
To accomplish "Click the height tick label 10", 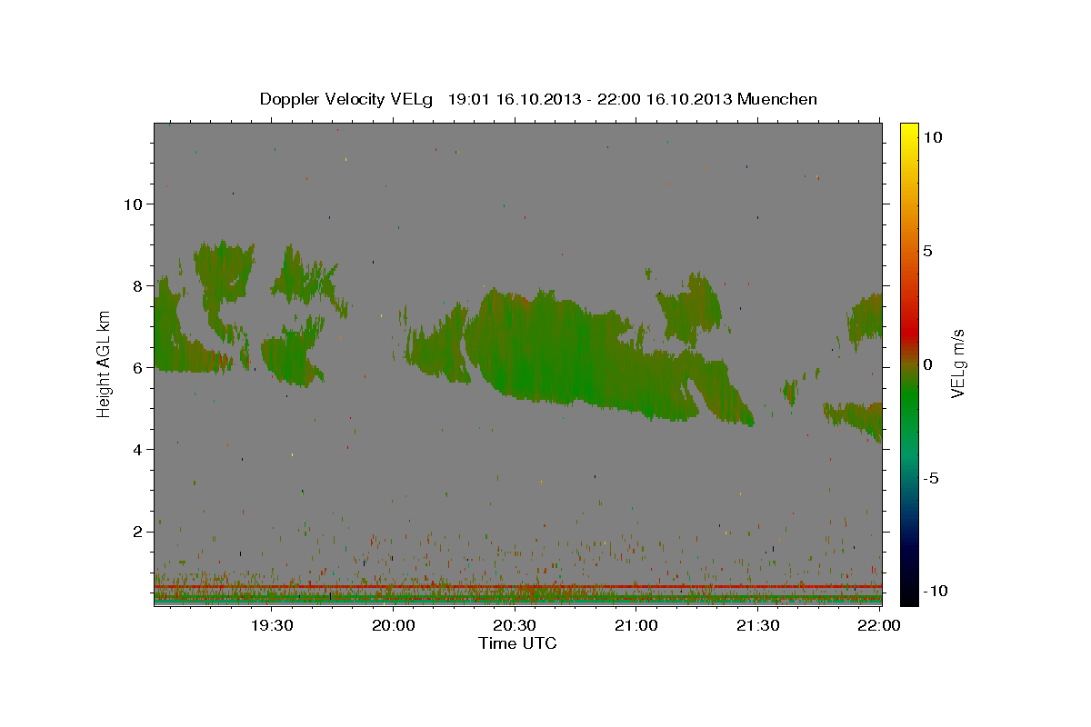I will pyautogui.click(x=134, y=204).
